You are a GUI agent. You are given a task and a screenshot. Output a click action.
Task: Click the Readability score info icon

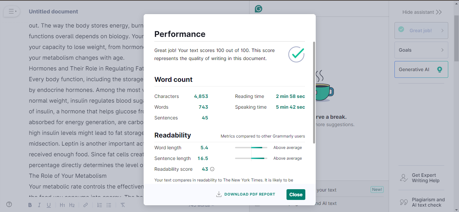click(x=212, y=169)
